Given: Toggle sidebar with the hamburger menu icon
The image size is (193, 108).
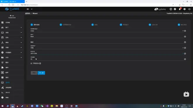Looking at the screenshot, I should pos(28,9).
